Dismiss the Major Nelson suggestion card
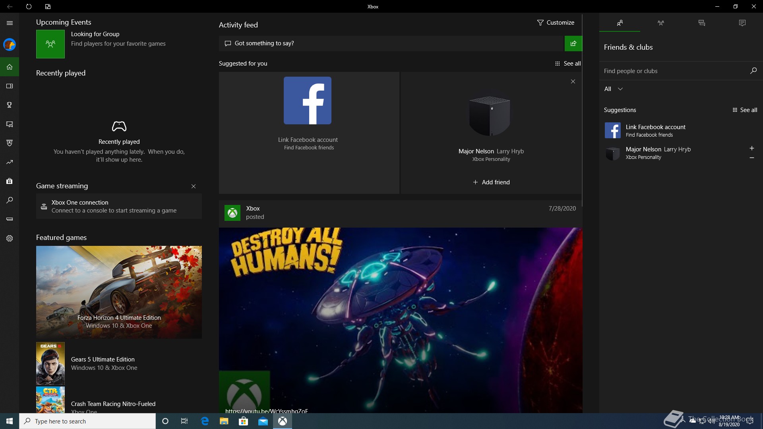763x429 pixels. pyautogui.click(x=573, y=81)
